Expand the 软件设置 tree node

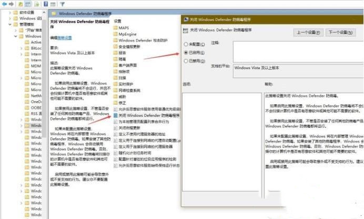pyautogui.click(x=10, y=13)
